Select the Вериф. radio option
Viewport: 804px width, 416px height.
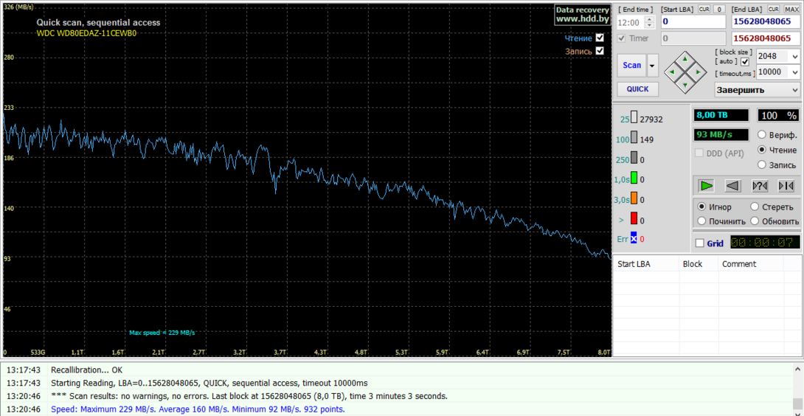[762, 135]
